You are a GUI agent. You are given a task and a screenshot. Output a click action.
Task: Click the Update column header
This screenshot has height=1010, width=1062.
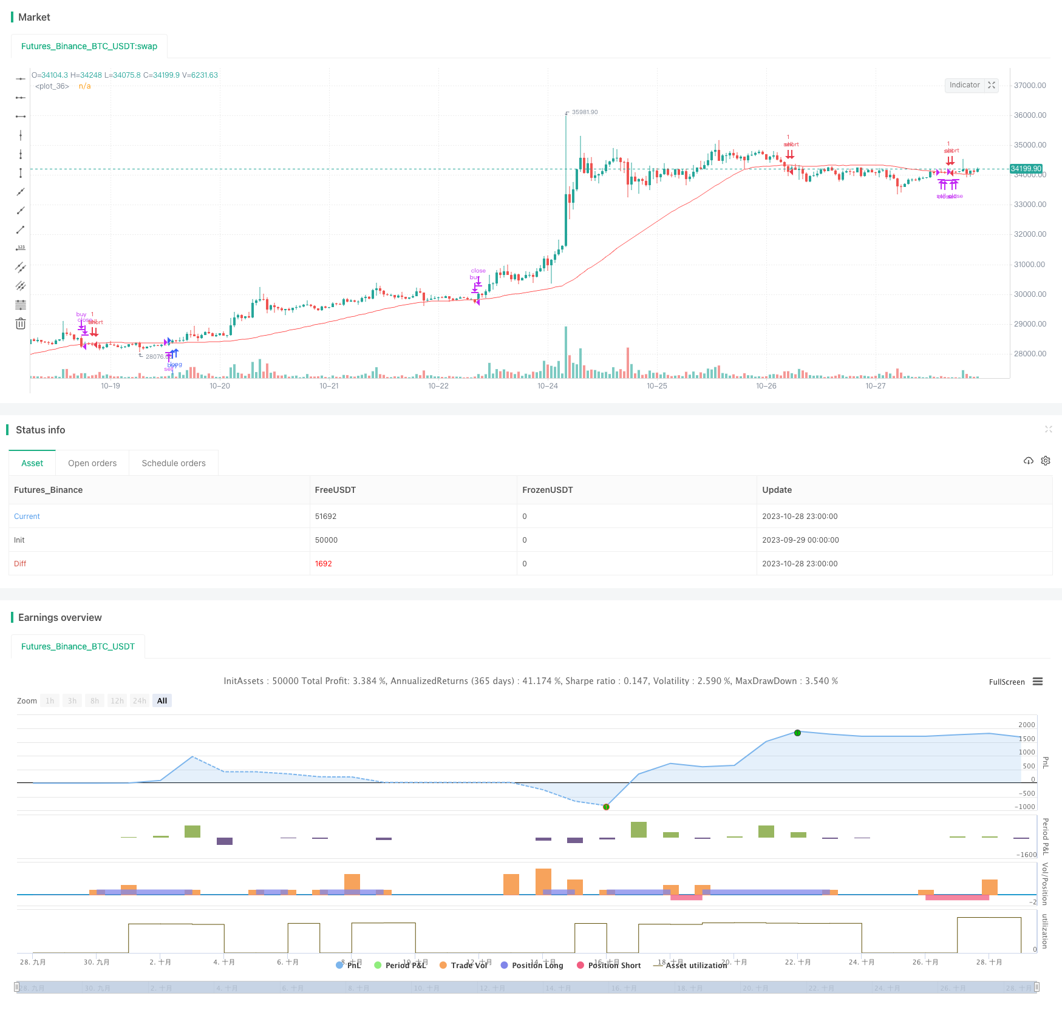coord(777,490)
